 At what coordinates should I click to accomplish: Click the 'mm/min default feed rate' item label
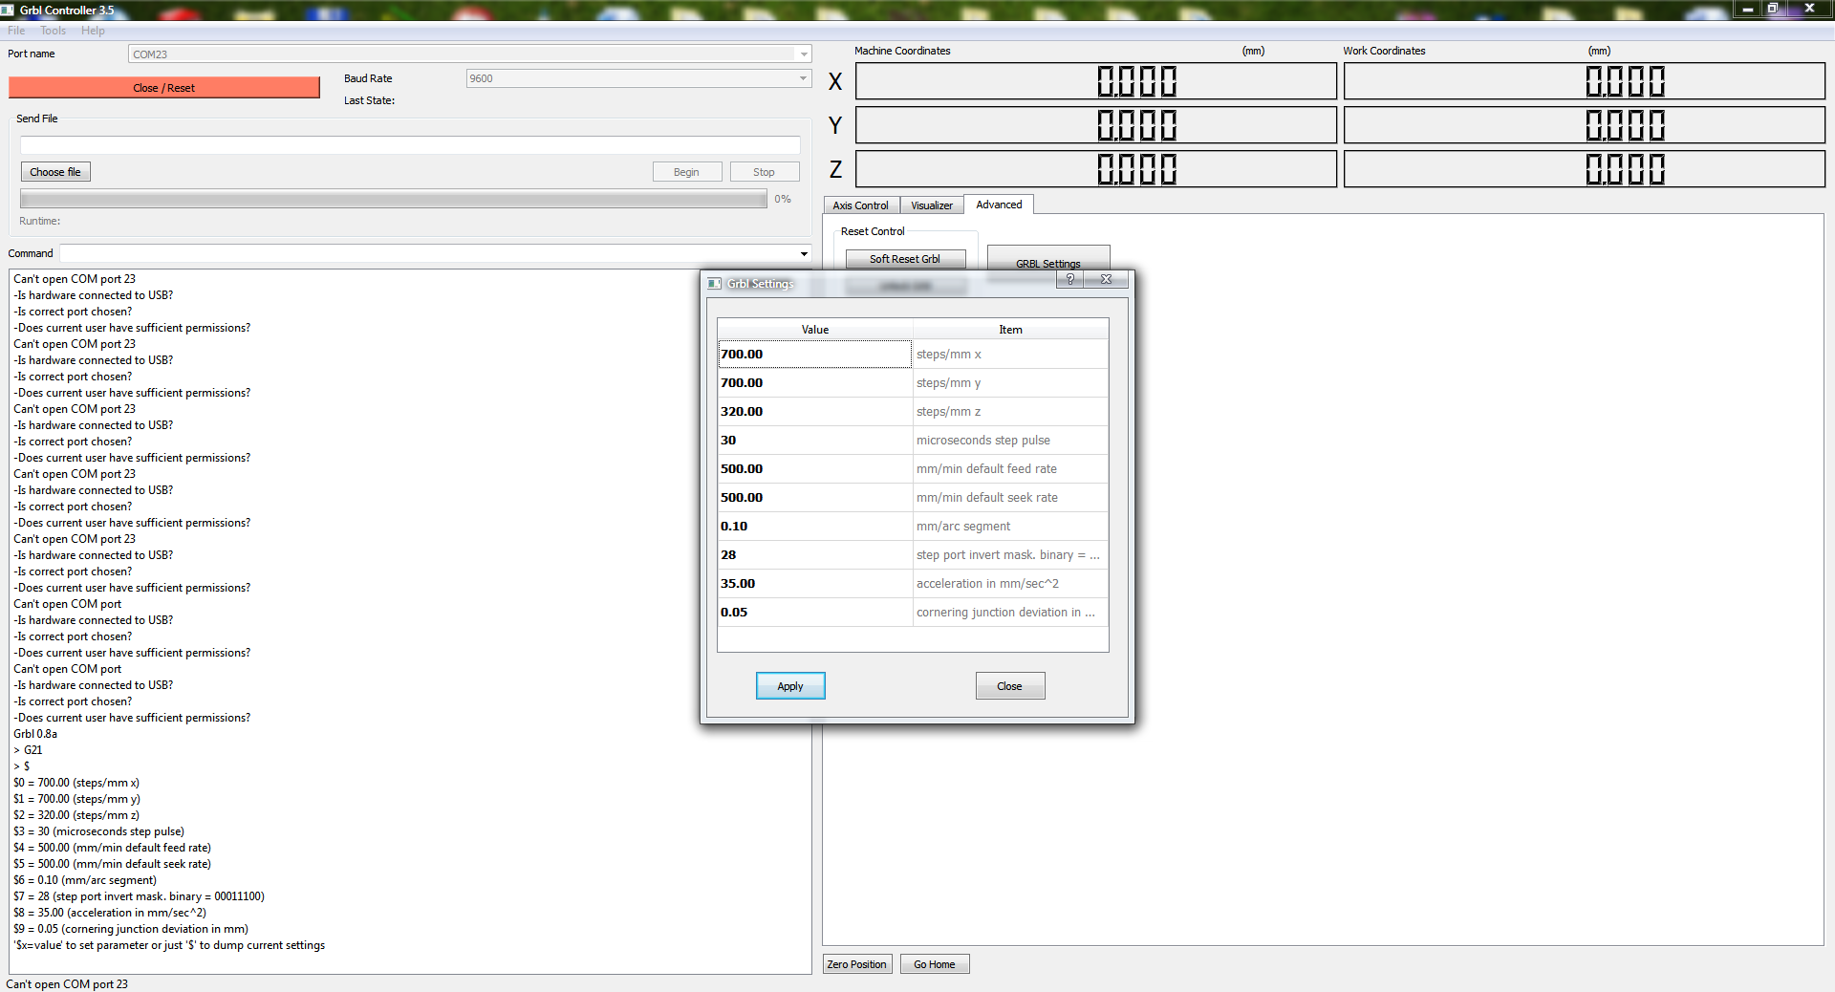987,469
